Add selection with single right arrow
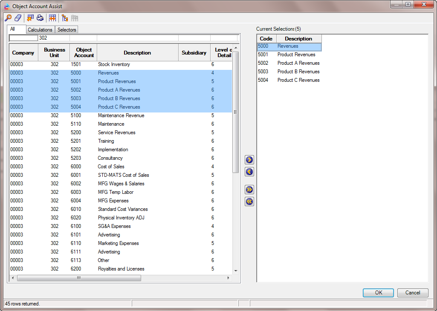 point(249,160)
